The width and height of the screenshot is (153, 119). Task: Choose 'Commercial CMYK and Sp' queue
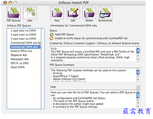pos(25,43)
